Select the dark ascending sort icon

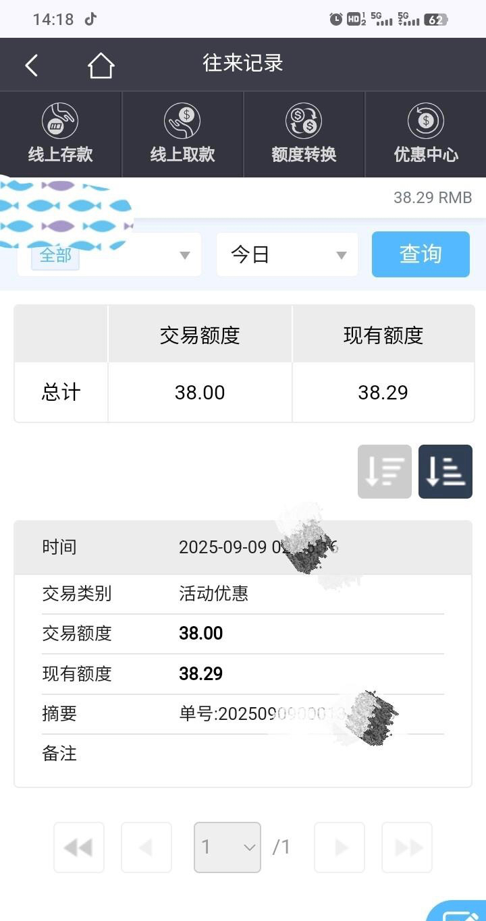click(445, 472)
